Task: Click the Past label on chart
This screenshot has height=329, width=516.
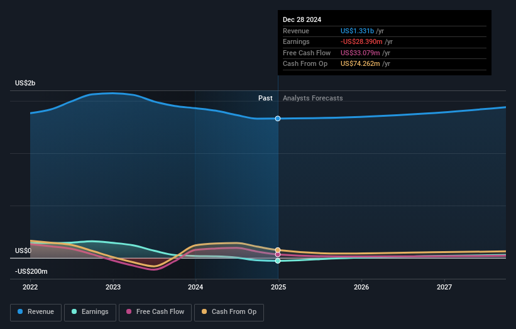Action: tap(265, 98)
